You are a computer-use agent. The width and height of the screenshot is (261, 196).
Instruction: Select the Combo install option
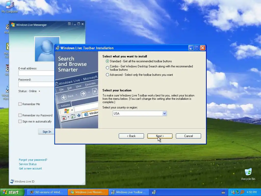pos(107,68)
